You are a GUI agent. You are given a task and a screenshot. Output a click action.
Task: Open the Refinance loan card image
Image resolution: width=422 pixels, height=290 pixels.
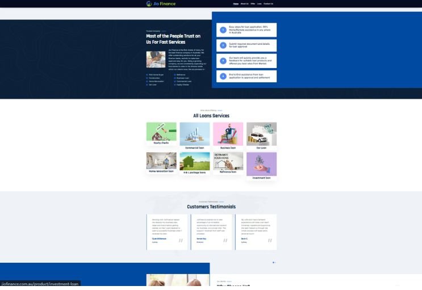point(228,161)
